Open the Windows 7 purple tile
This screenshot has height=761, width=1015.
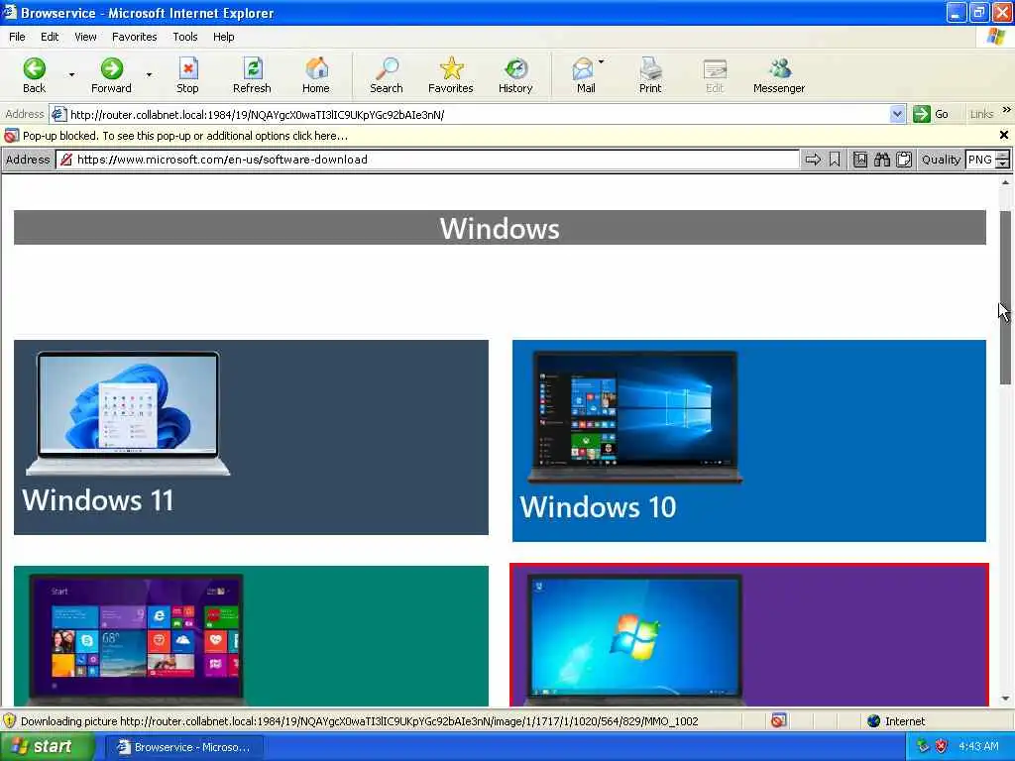click(x=749, y=635)
